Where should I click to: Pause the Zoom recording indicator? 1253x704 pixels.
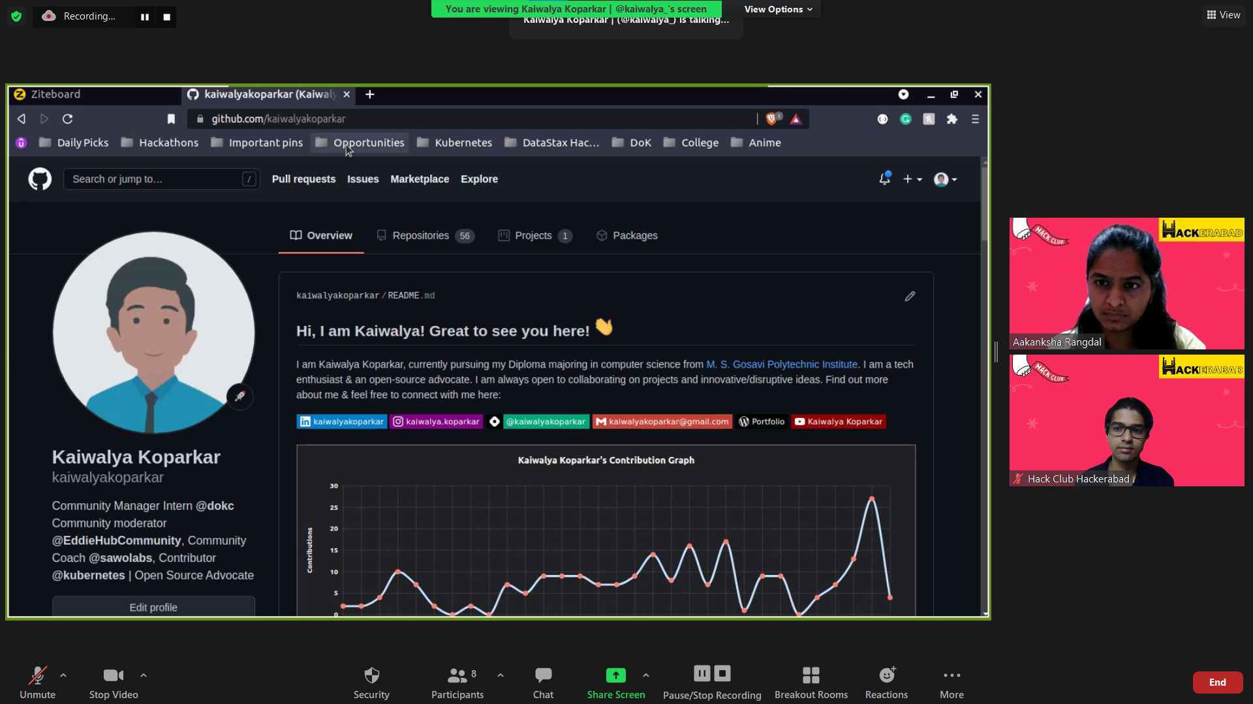click(x=145, y=17)
